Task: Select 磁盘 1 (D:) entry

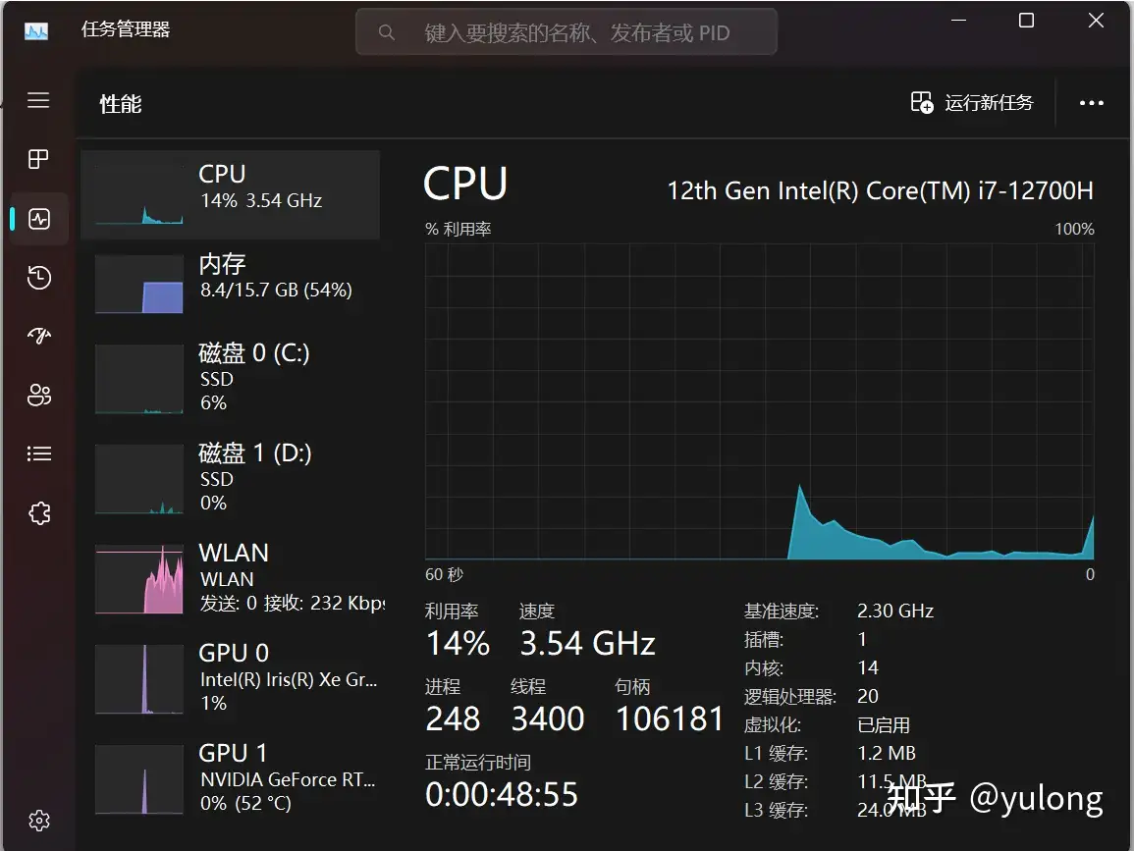Action: tap(230, 477)
